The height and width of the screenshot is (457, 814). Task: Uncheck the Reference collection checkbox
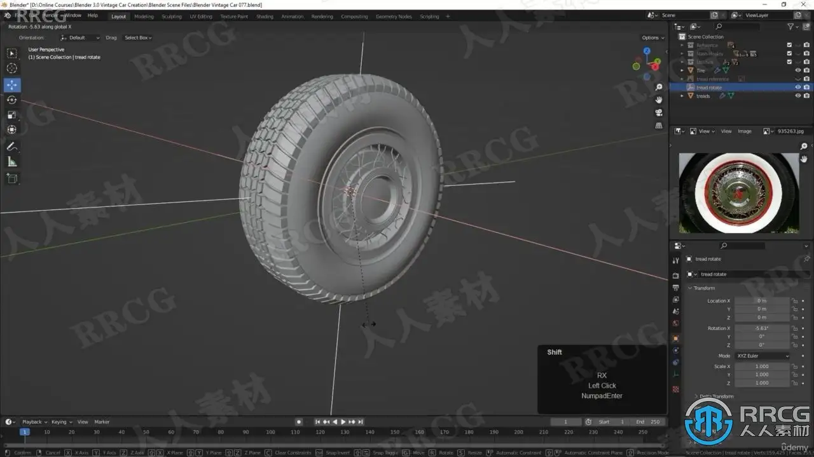[x=789, y=45]
